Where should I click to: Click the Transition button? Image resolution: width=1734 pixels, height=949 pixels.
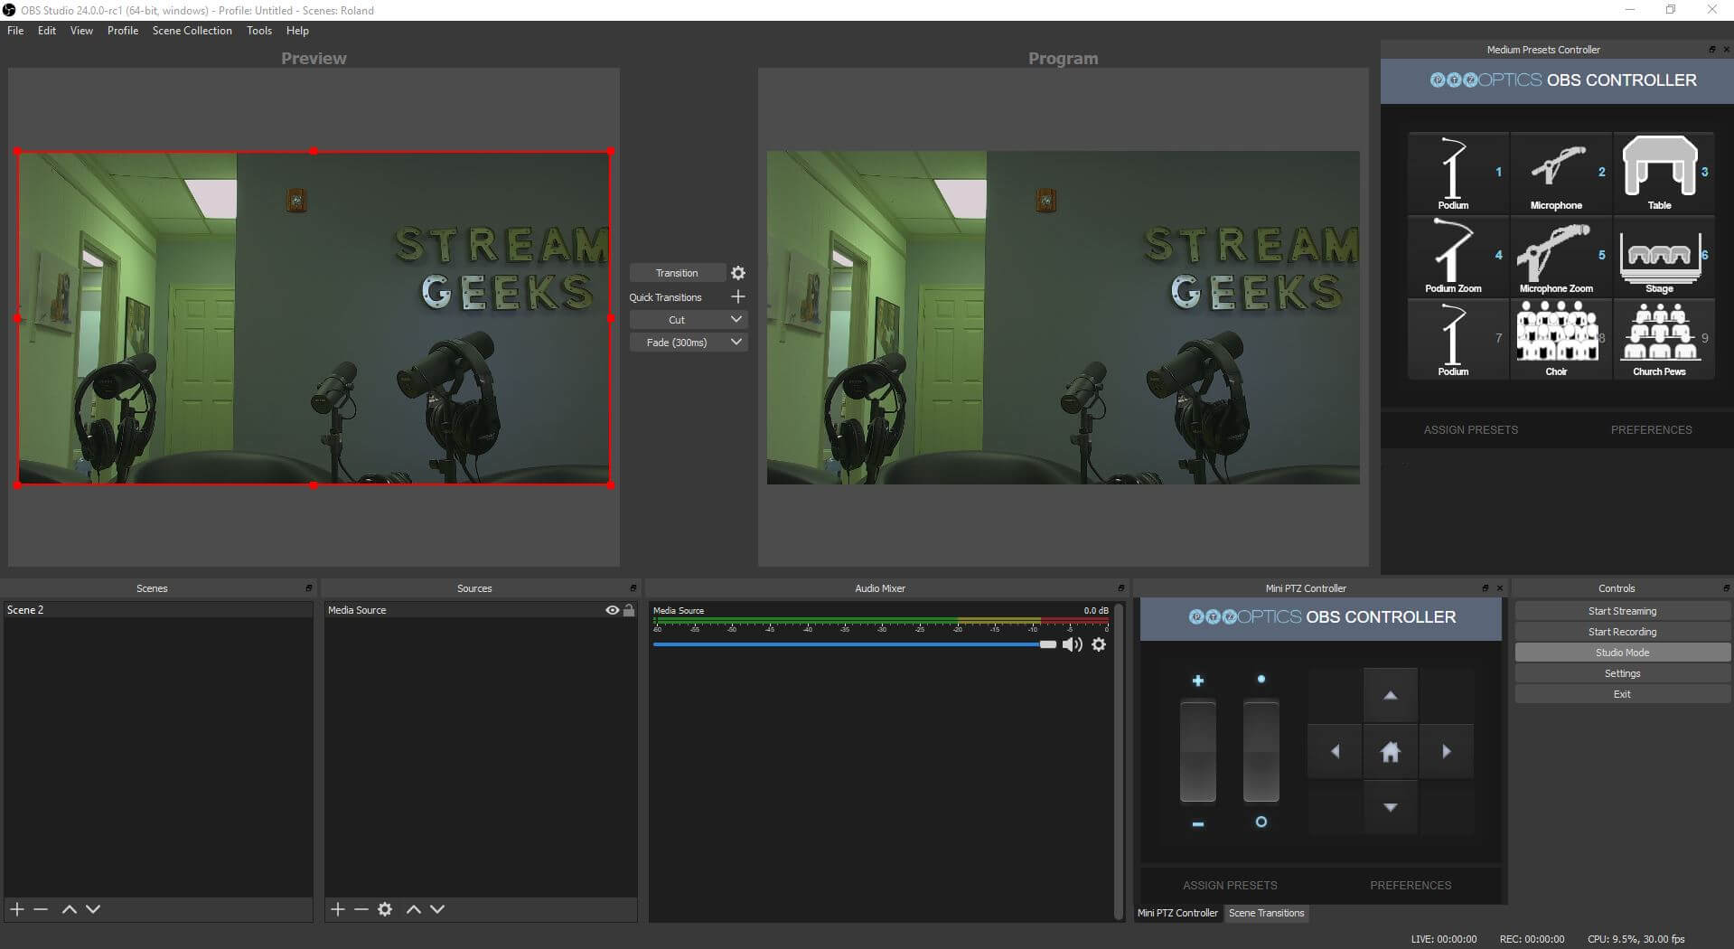pos(678,273)
